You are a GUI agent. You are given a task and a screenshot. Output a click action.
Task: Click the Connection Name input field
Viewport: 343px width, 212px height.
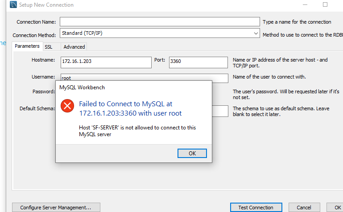(x=160, y=22)
